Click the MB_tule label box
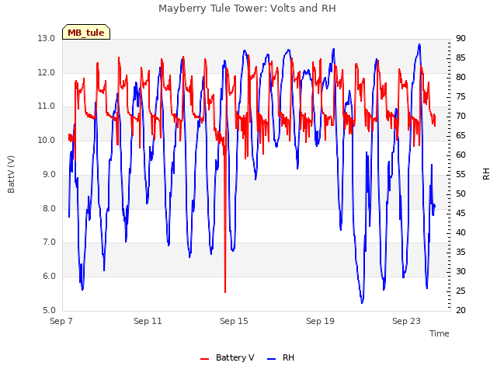Screen dimensions: 497x373 coord(86,32)
